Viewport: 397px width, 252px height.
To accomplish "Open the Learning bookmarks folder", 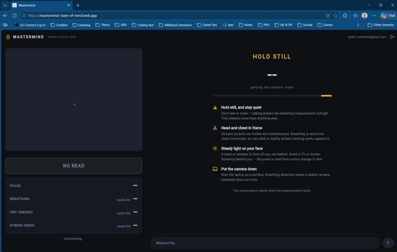I will pyautogui.click(x=81, y=25).
